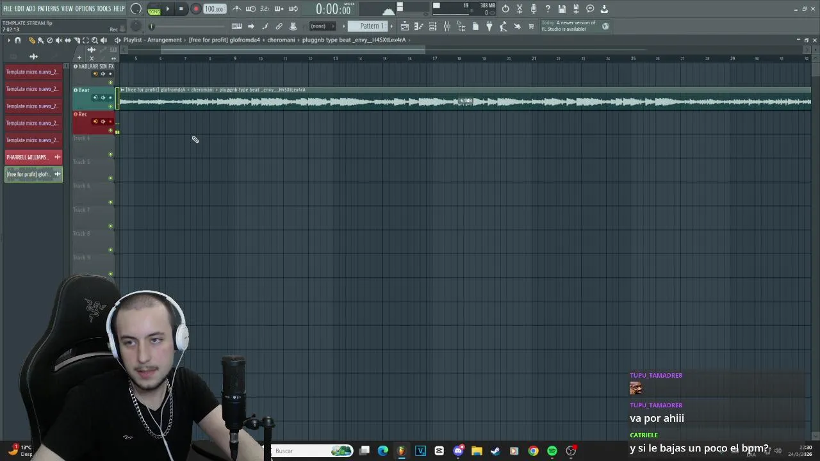
Task: Click the render/export audio icon
Action: [576, 9]
